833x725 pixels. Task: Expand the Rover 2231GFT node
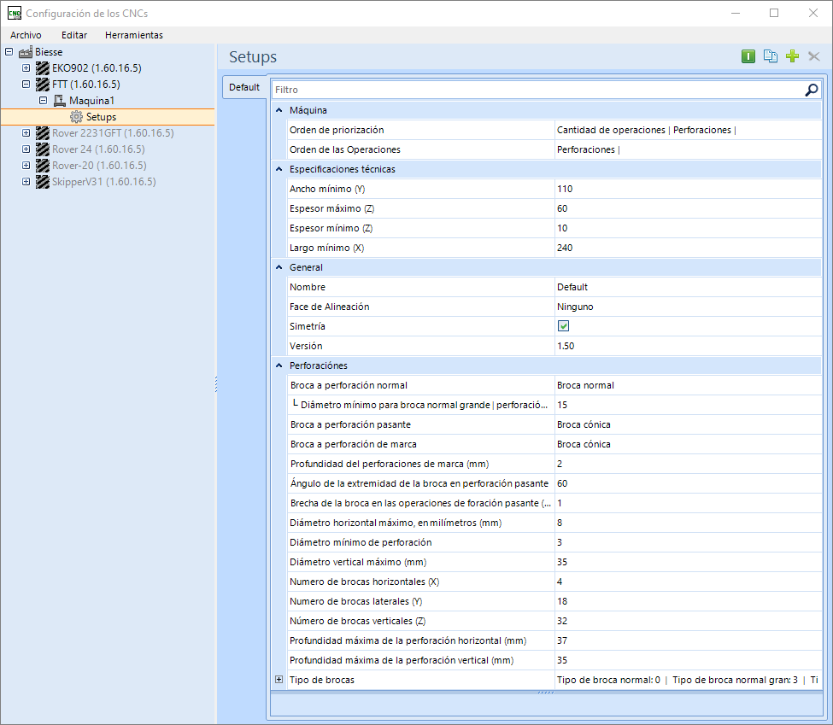tap(26, 132)
